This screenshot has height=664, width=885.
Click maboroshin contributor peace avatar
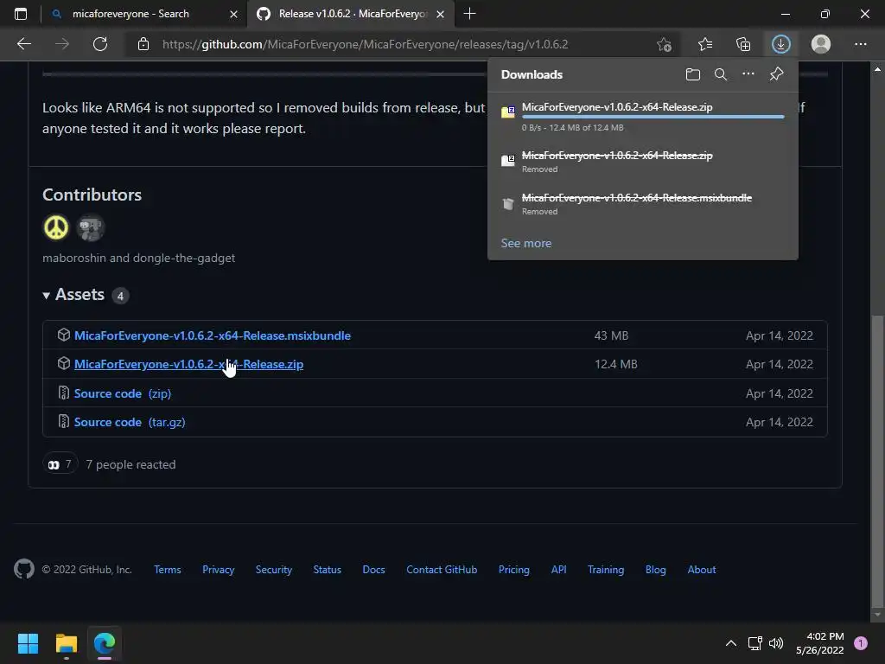[56, 227]
